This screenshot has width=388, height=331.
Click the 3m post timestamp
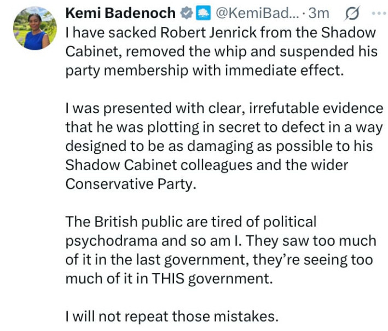320,13
